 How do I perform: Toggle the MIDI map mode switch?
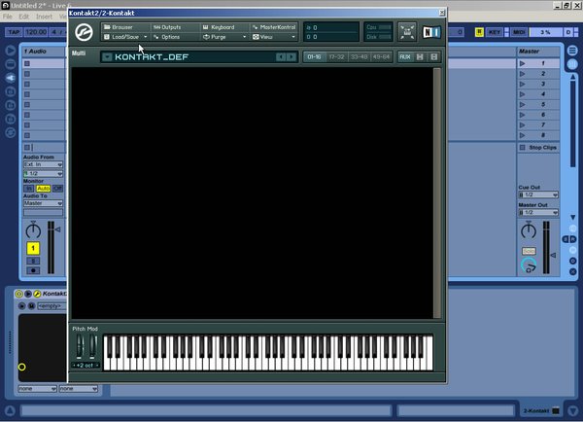[519, 32]
